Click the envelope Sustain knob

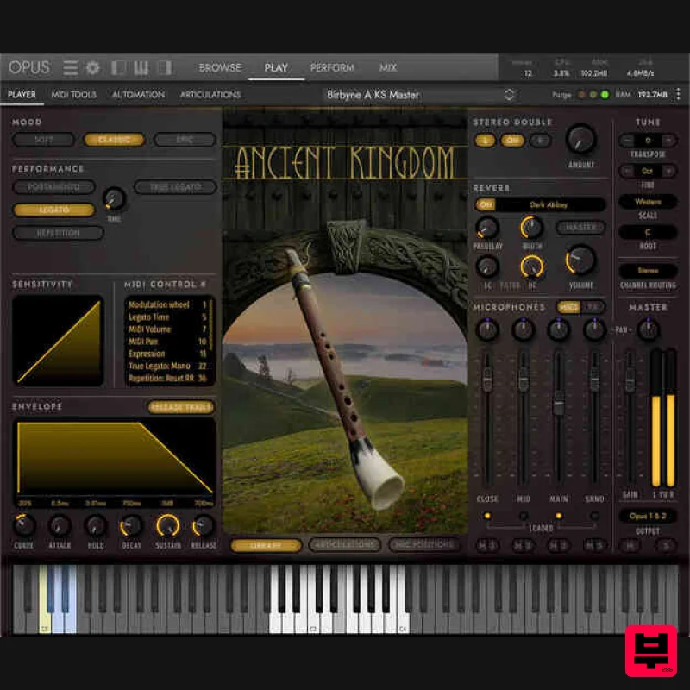pos(167,525)
